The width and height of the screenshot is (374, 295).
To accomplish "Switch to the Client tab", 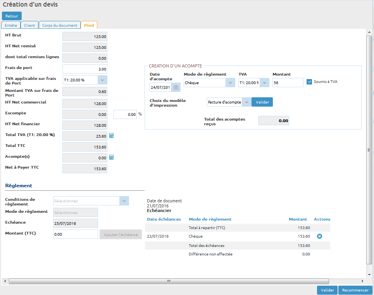I will pyautogui.click(x=29, y=25).
